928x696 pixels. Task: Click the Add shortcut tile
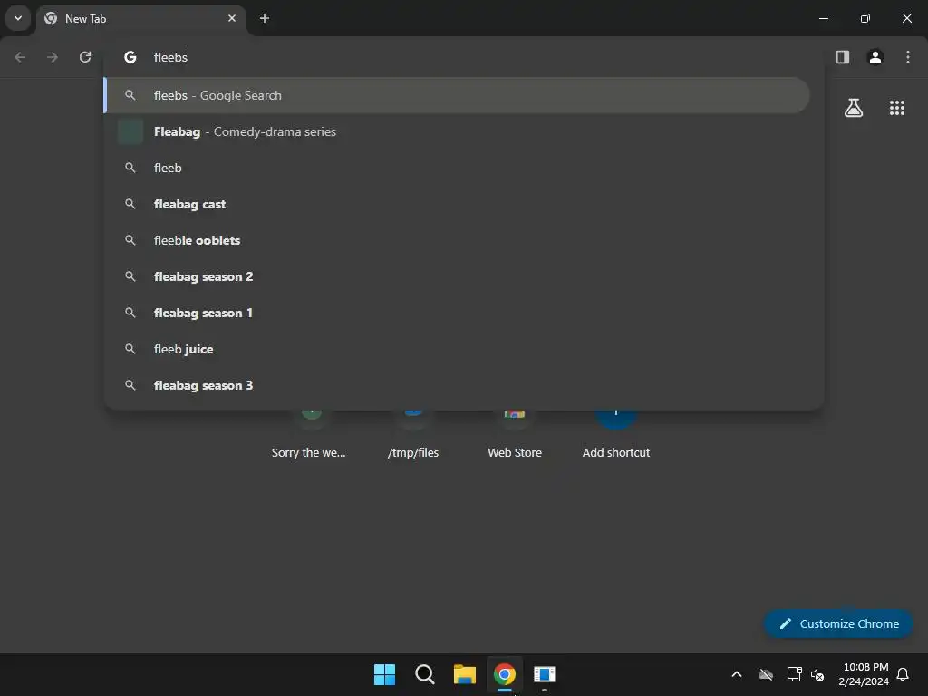pyautogui.click(x=616, y=435)
